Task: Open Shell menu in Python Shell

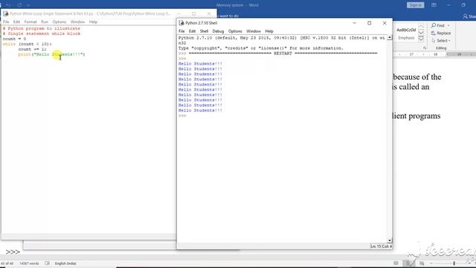Action: pos(204,31)
